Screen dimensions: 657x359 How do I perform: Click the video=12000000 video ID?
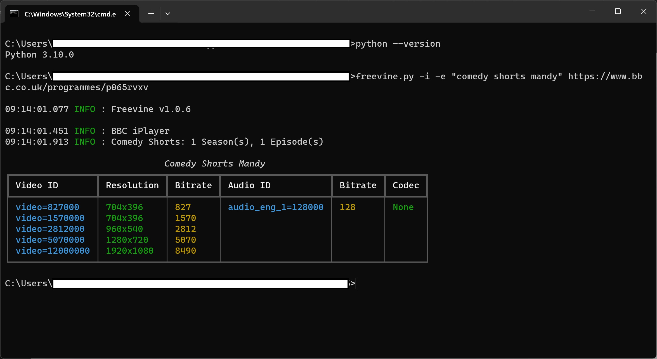[x=53, y=251]
